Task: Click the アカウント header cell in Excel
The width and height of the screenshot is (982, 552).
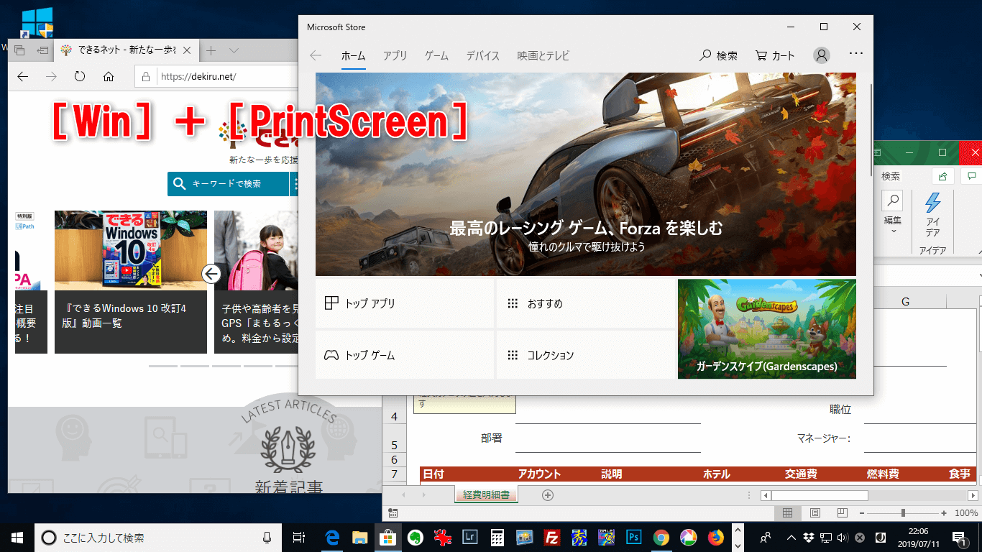Action: (x=539, y=474)
